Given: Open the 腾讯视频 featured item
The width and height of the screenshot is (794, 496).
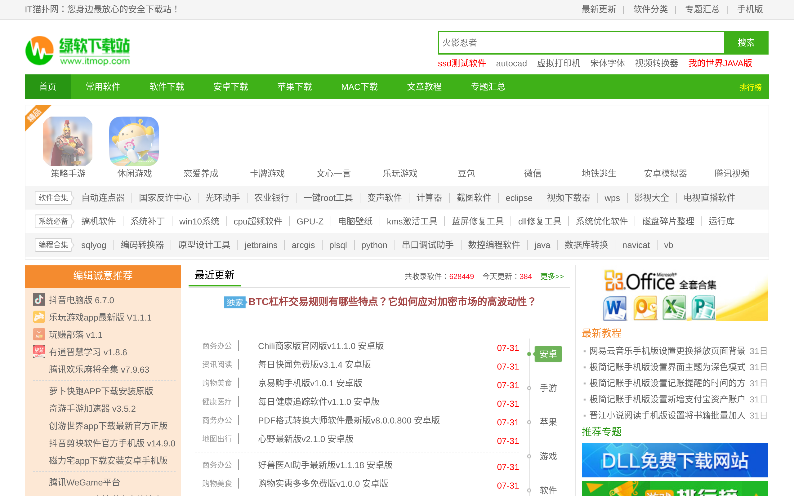Looking at the screenshot, I should (x=732, y=174).
